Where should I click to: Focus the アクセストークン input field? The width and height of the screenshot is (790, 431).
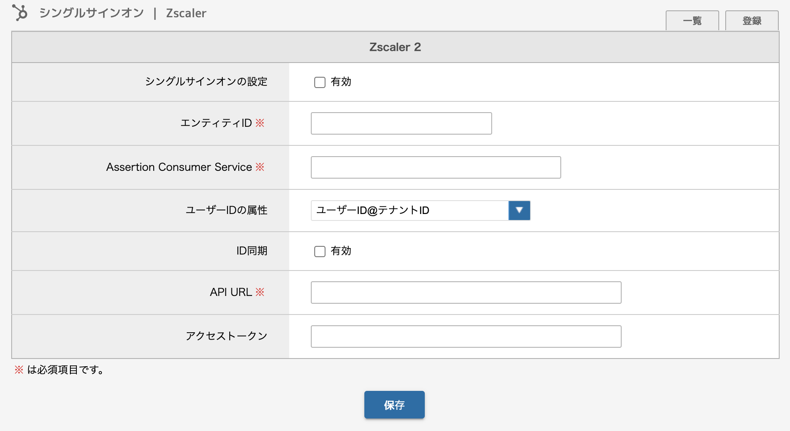pyautogui.click(x=466, y=337)
